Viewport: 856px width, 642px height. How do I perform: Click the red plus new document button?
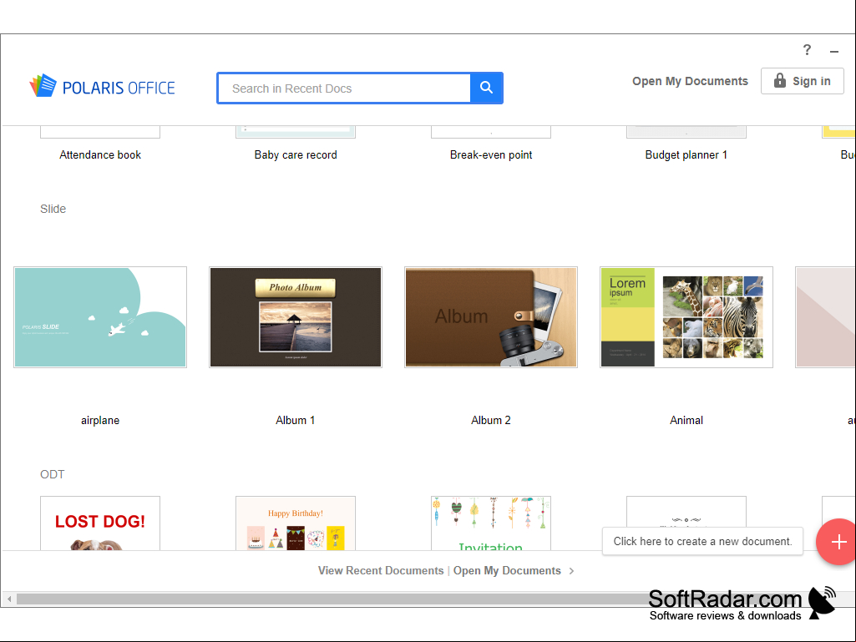tap(838, 542)
